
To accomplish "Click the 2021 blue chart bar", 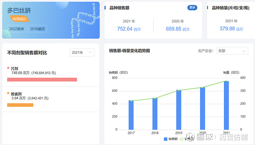I will tap(226, 105).
